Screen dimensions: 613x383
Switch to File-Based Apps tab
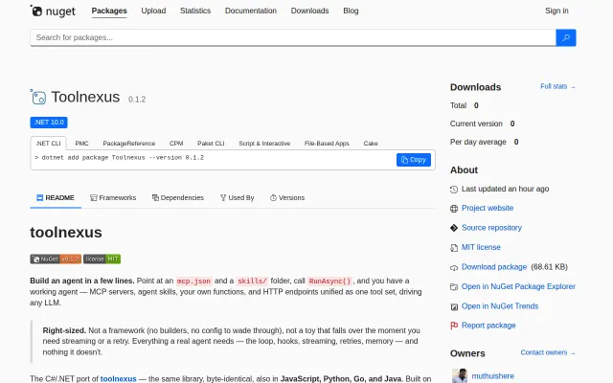pos(327,144)
